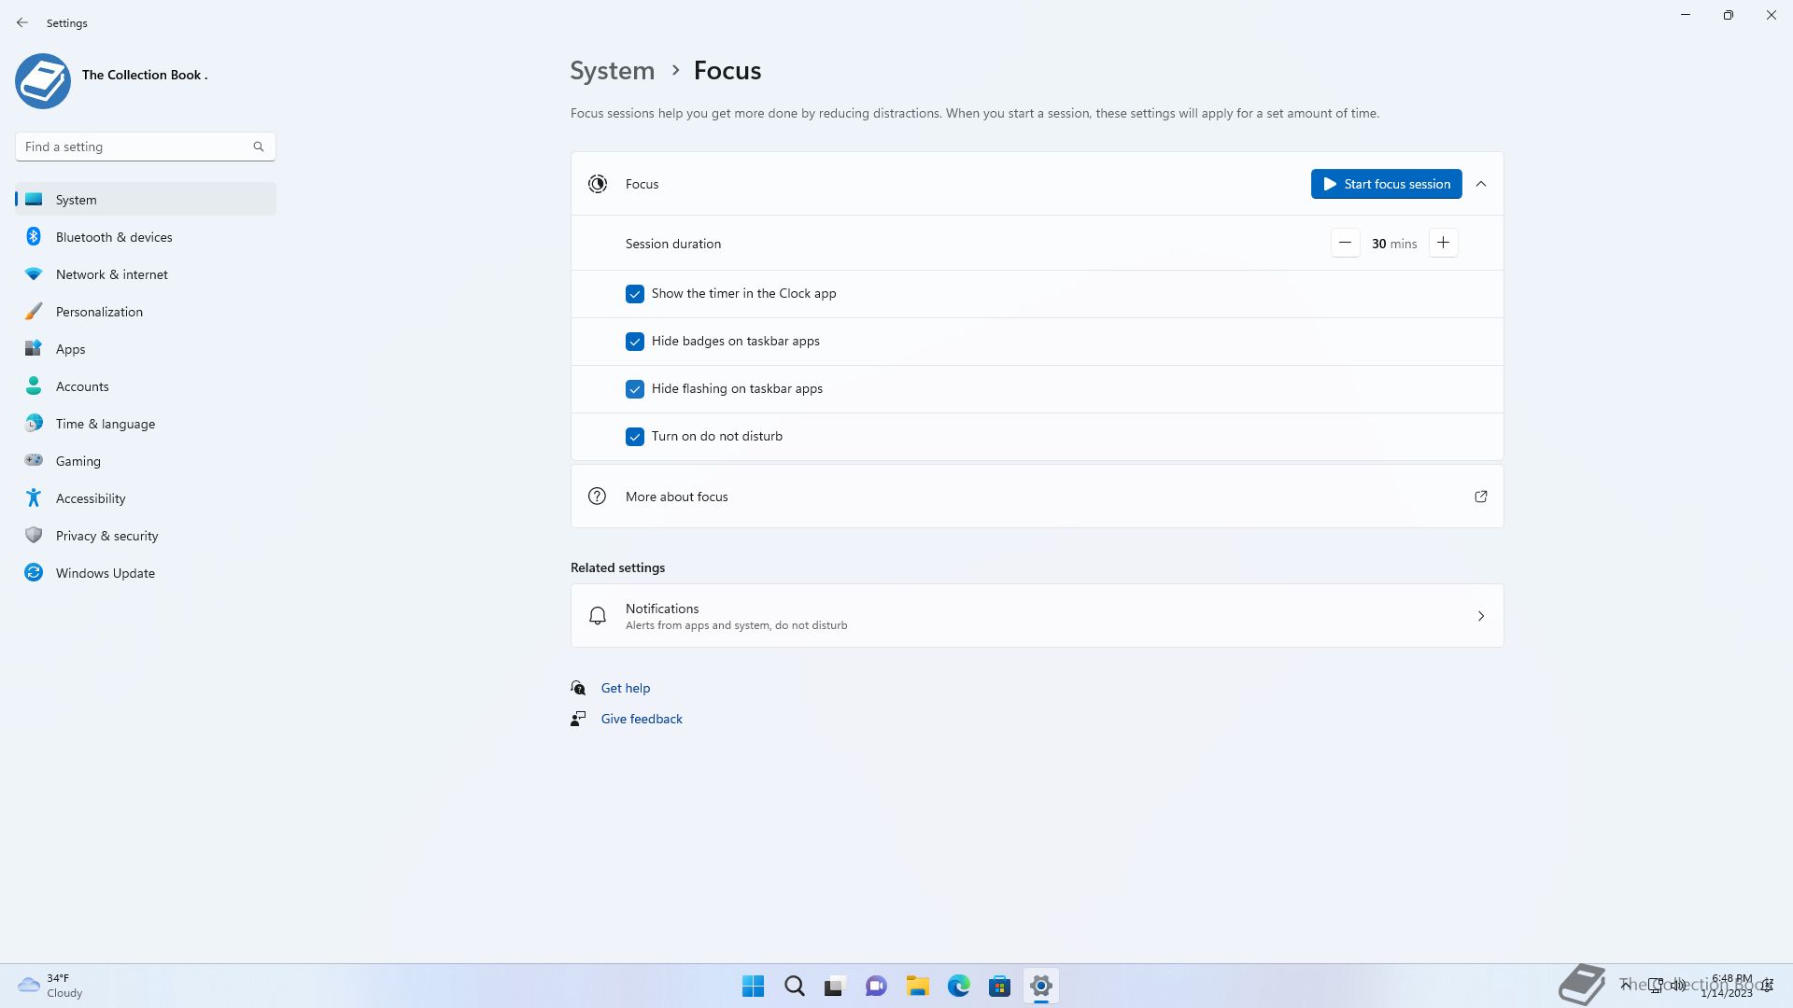Click Start focus session button

tap(1386, 184)
